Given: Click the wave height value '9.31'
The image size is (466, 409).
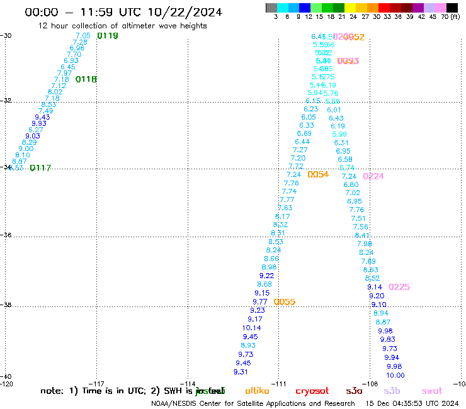Looking at the screenshot, I should click(x=241, y=372).
